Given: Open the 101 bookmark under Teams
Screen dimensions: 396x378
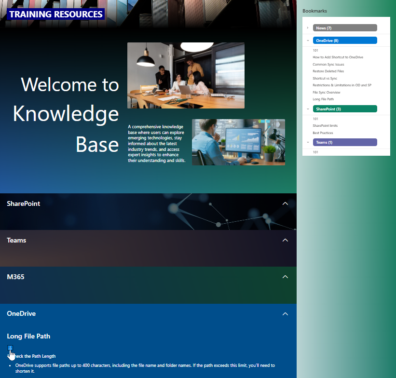Looking at the screenshot, I should (315, 152).
